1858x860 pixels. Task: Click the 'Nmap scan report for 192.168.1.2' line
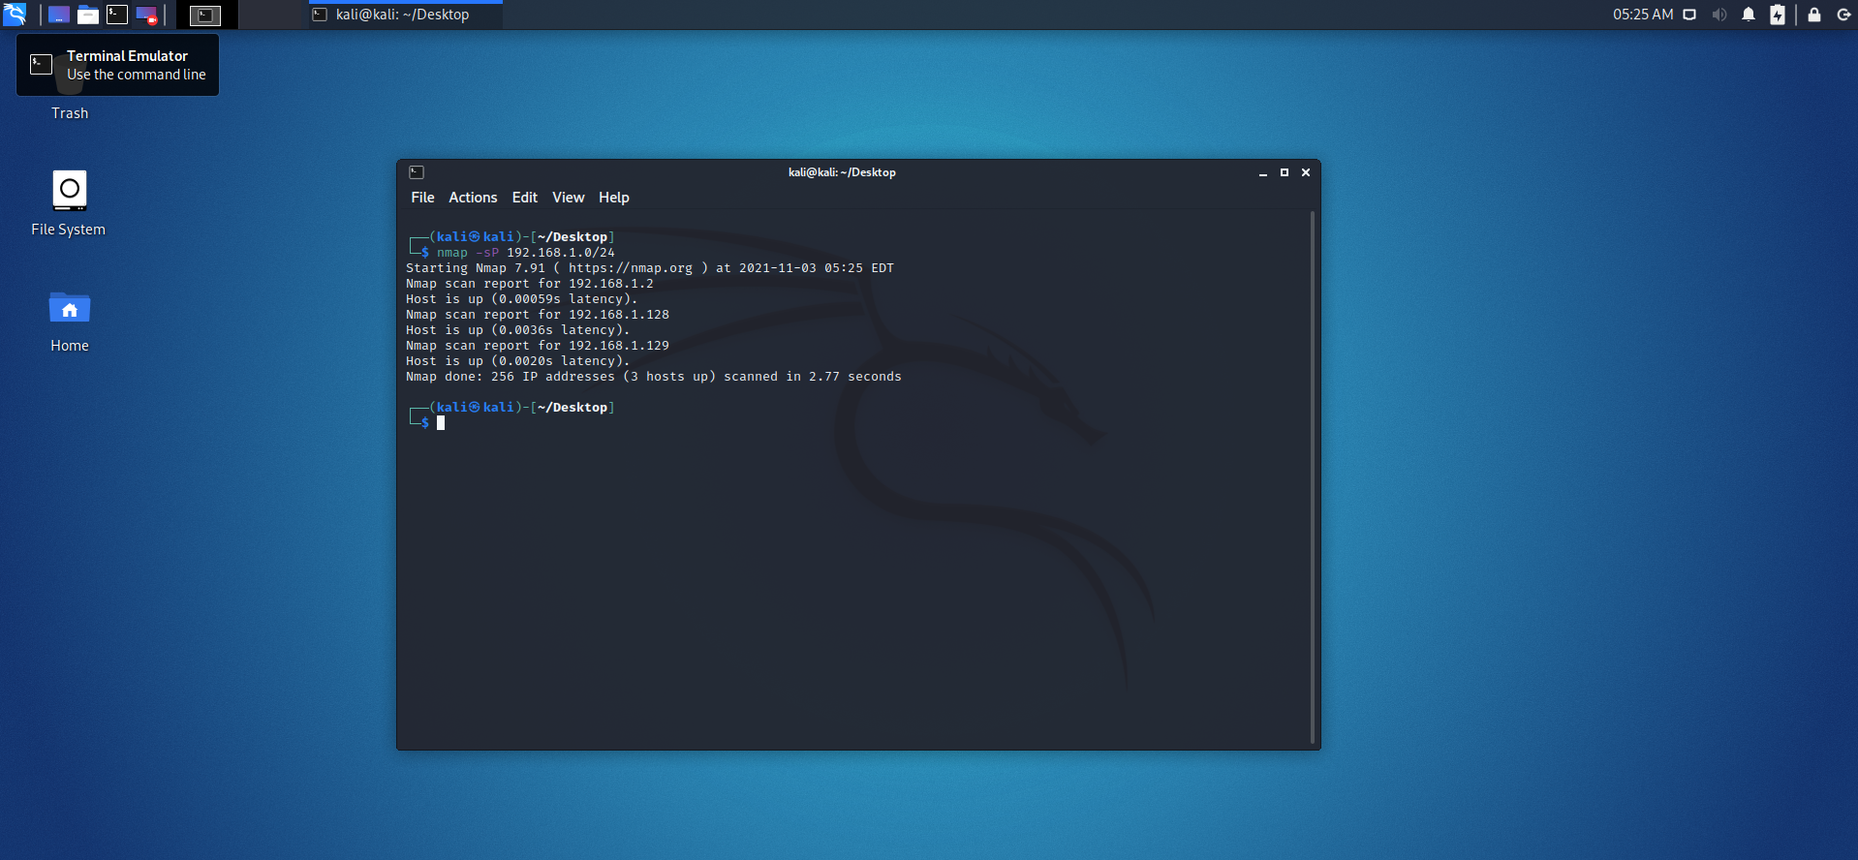530,284
